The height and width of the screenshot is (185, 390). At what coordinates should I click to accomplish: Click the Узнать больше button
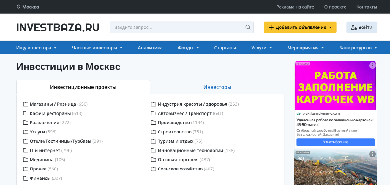pos(335,142)
